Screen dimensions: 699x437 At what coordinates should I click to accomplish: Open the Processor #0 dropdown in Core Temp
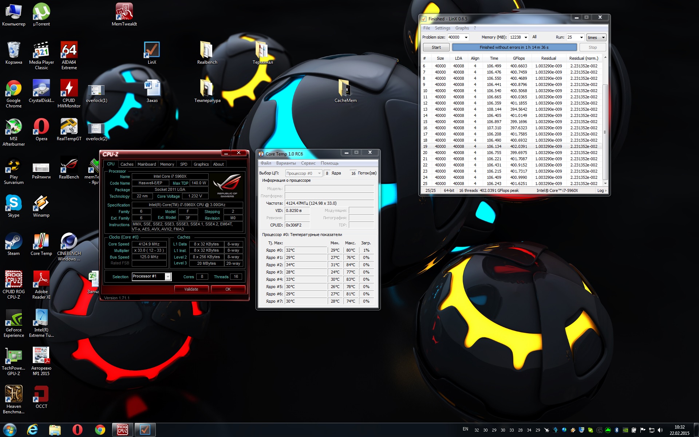pyautogui.click(x=319, y=173)
